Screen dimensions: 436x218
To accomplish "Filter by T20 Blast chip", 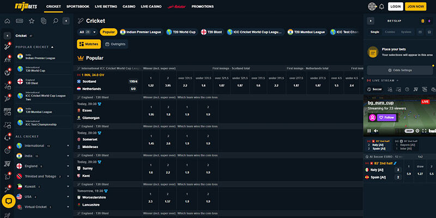I will point(212,32).
